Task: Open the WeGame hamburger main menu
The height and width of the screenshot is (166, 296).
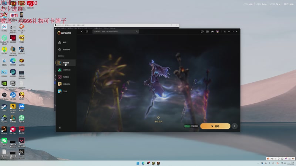Action: pos(225,31)
